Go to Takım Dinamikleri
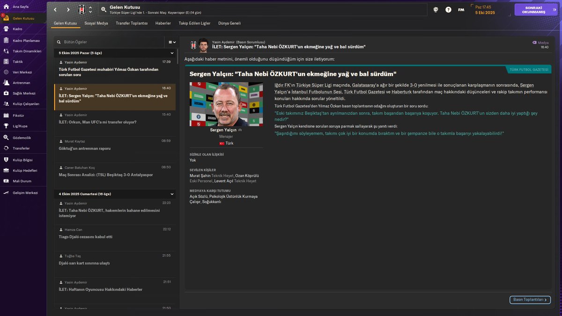Image resolution: width=562 pixels, height=316 pixels. [x=23, y=51]
